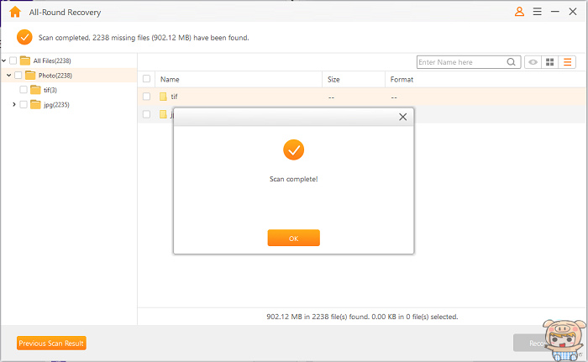The image size is (588, 362).
Task: Click the tif folder icon in file list
Action: tap(163, 97)
